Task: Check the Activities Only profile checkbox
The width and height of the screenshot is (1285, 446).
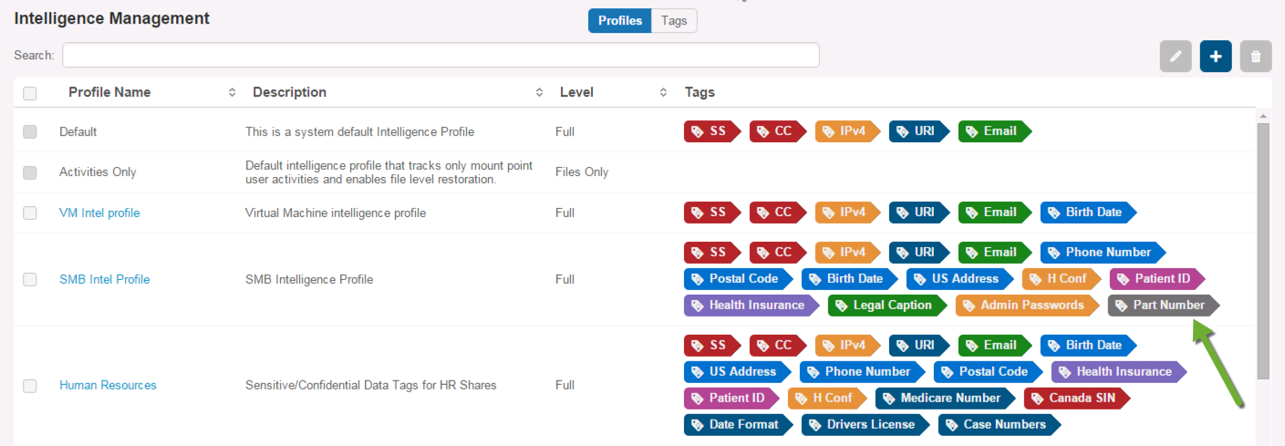Action: (x=30, y=172)
